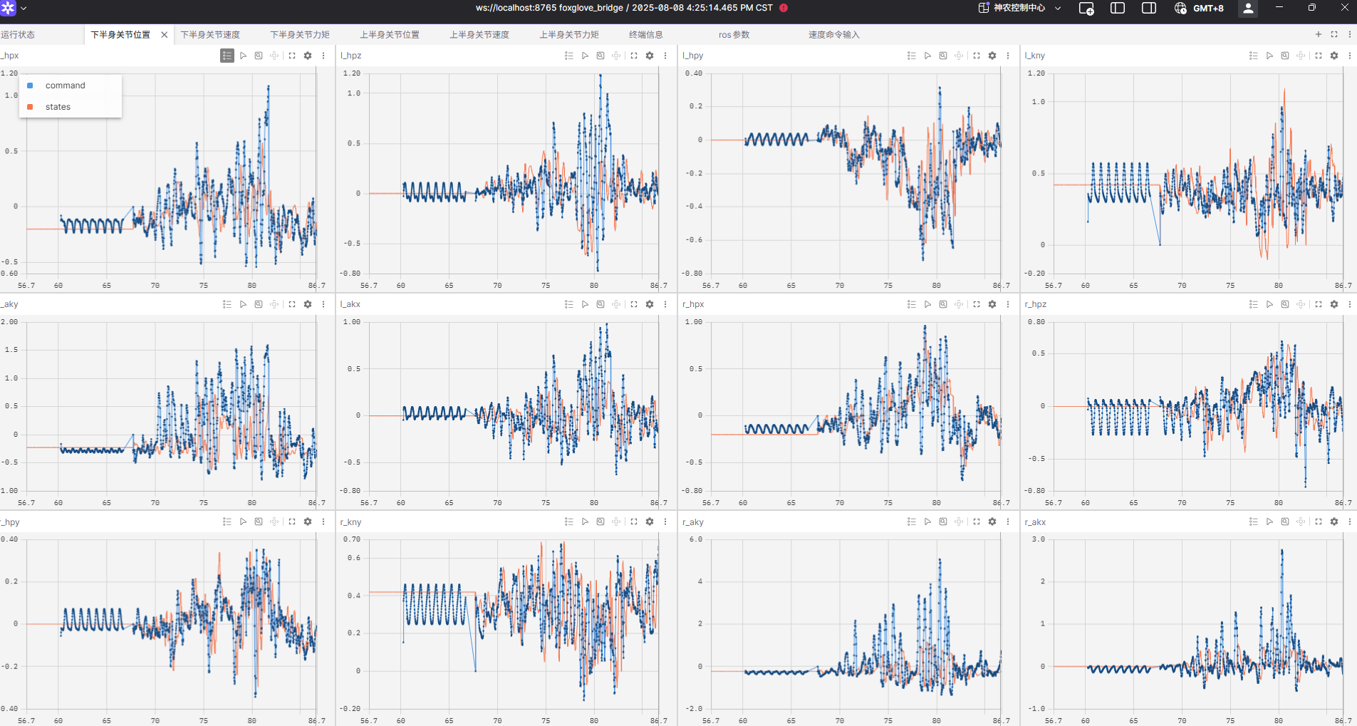The image size is (1357, 726).
Task: Click the blue command legend swatch
Action: click(x=30, y=85)
